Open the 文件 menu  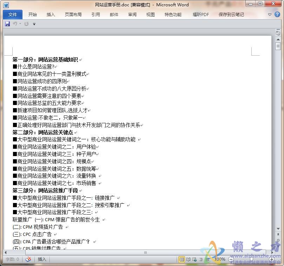pyautogui.click(x=13, y=15)
